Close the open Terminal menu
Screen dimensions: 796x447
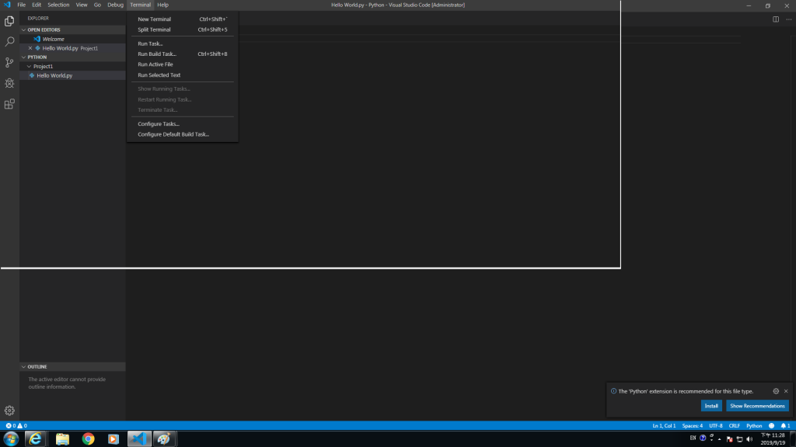point(140,5)
